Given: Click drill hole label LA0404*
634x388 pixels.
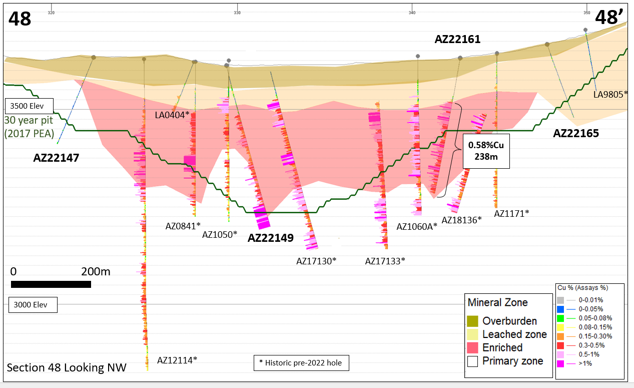Looking at the screenshot, I should [172, 115].
